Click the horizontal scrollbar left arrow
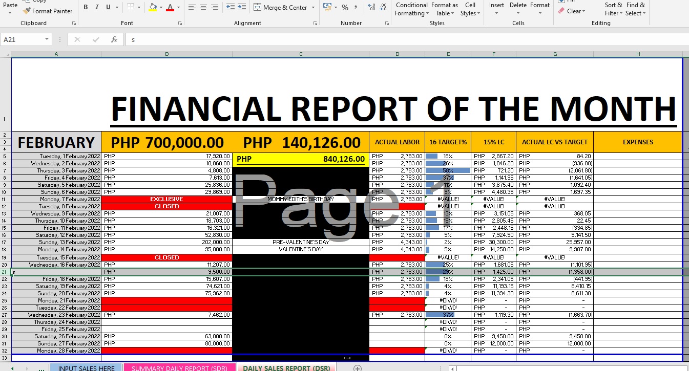 (x=452, y=368)
